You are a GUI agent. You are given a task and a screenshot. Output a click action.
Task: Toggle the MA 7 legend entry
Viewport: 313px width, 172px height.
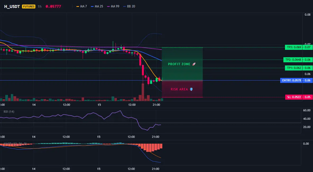(82, 6)
